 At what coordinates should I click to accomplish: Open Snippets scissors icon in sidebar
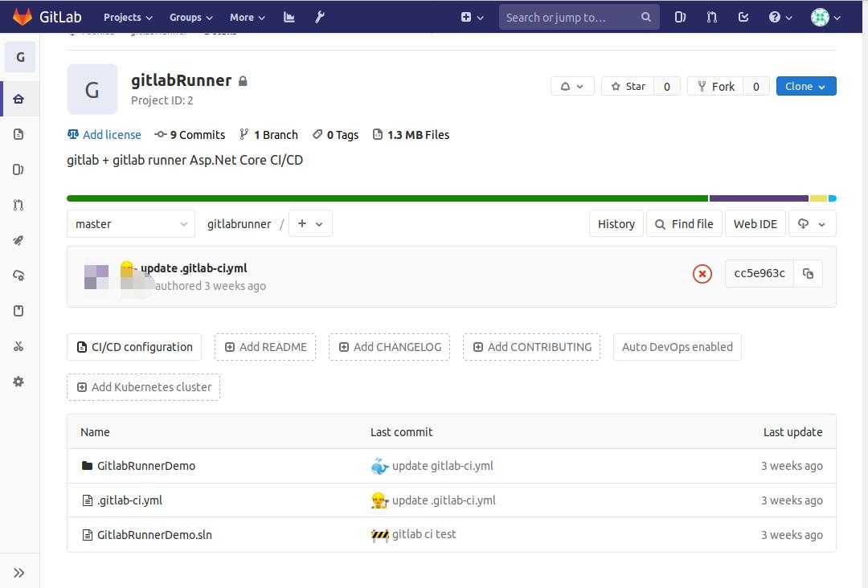(x=18, y=346)
